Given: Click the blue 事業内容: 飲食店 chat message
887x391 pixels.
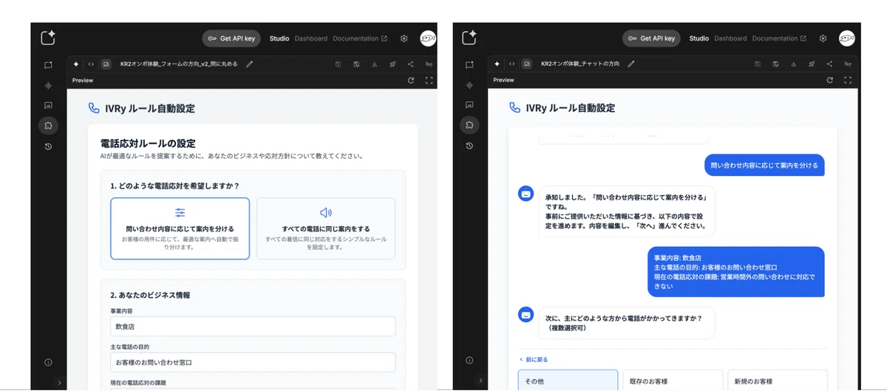Looking at the screenshot, I should (735, 271).
